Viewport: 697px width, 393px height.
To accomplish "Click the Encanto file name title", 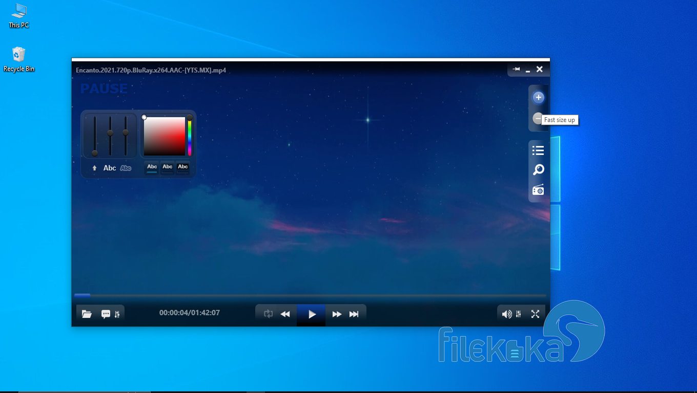I will (x=151, y=70).
